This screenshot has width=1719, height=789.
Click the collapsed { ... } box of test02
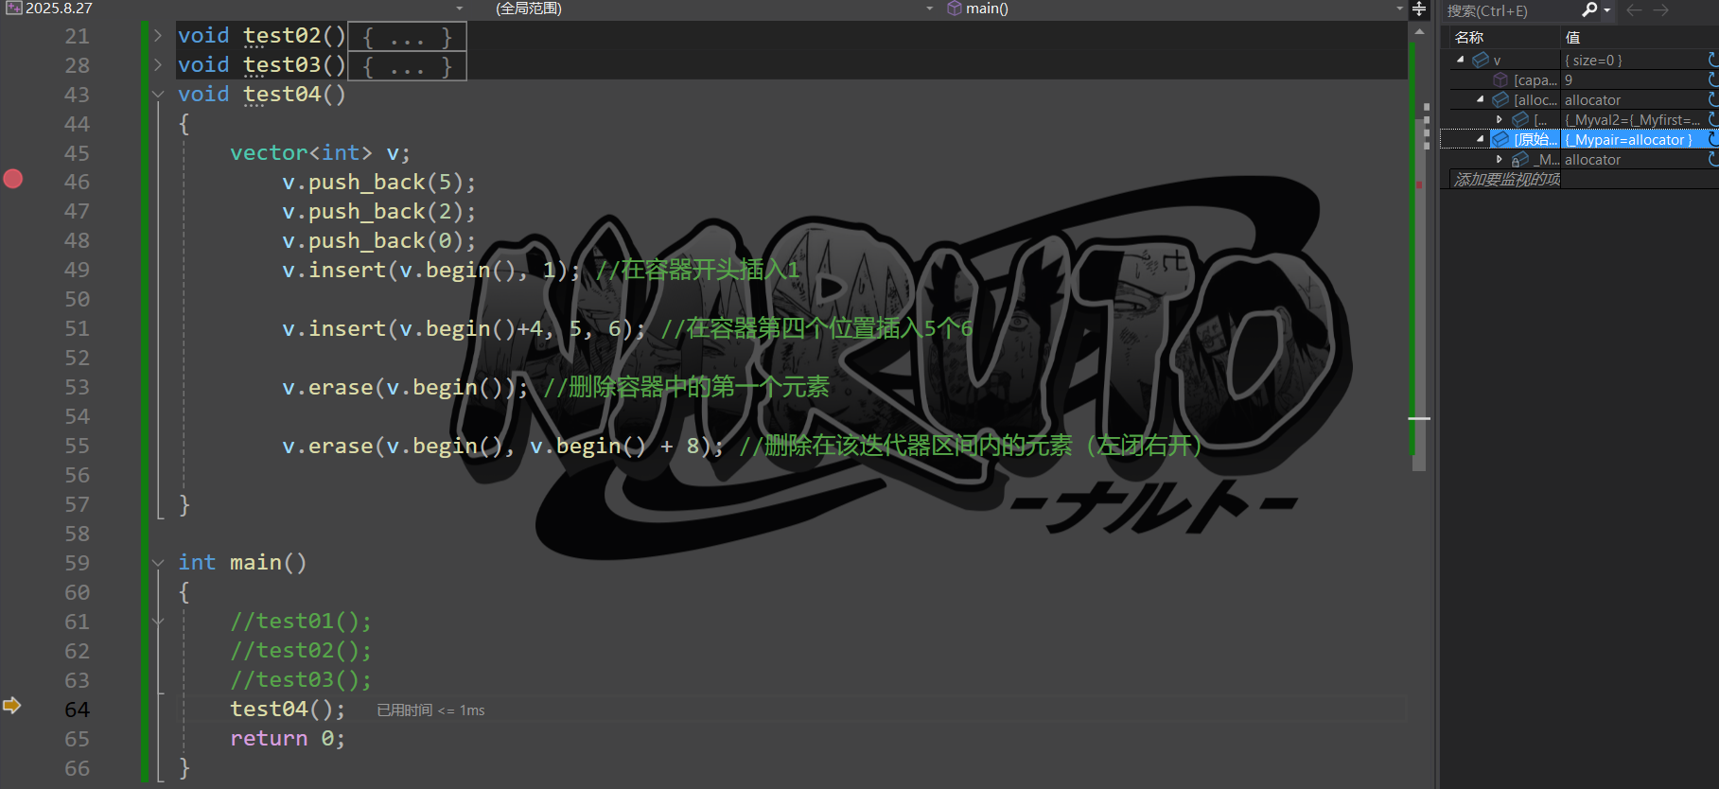click(x=408, y=37)
